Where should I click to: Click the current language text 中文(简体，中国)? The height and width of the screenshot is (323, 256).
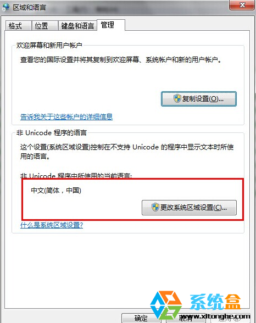pos(56,190)
